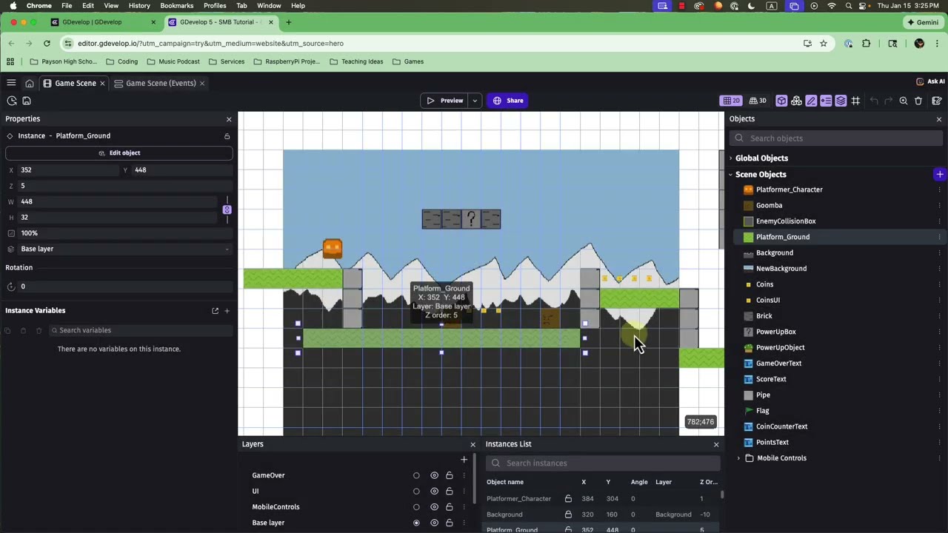Open the grid settings hash icon
Viewport: 948px width, 533px height.
[x=855, y=101]
